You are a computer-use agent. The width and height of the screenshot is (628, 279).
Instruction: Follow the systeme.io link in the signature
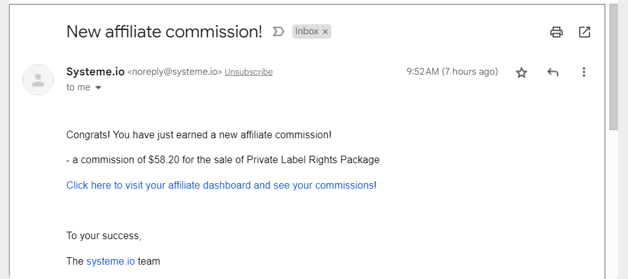110,262
